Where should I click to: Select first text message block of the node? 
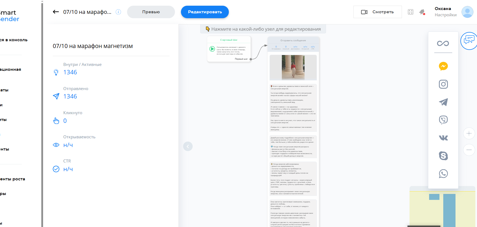(x=293, y=108)
